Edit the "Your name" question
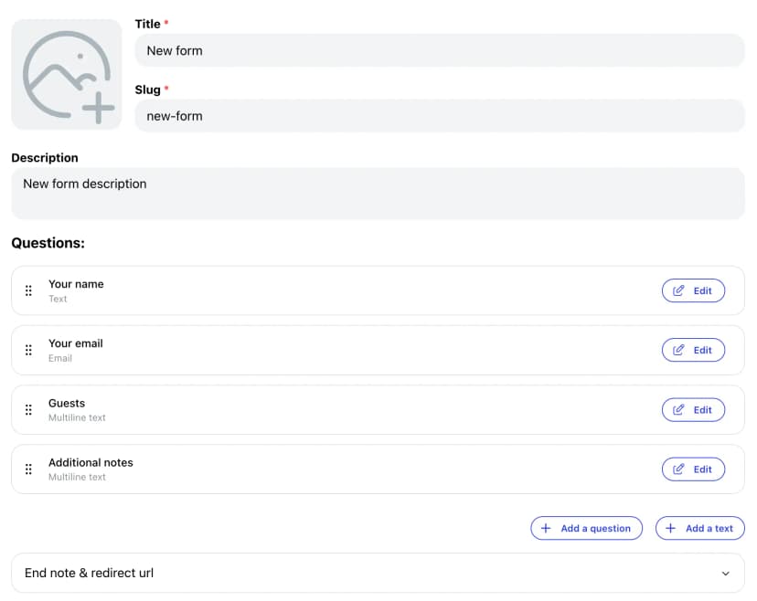 pyautogui.click(x=693, y=290)
